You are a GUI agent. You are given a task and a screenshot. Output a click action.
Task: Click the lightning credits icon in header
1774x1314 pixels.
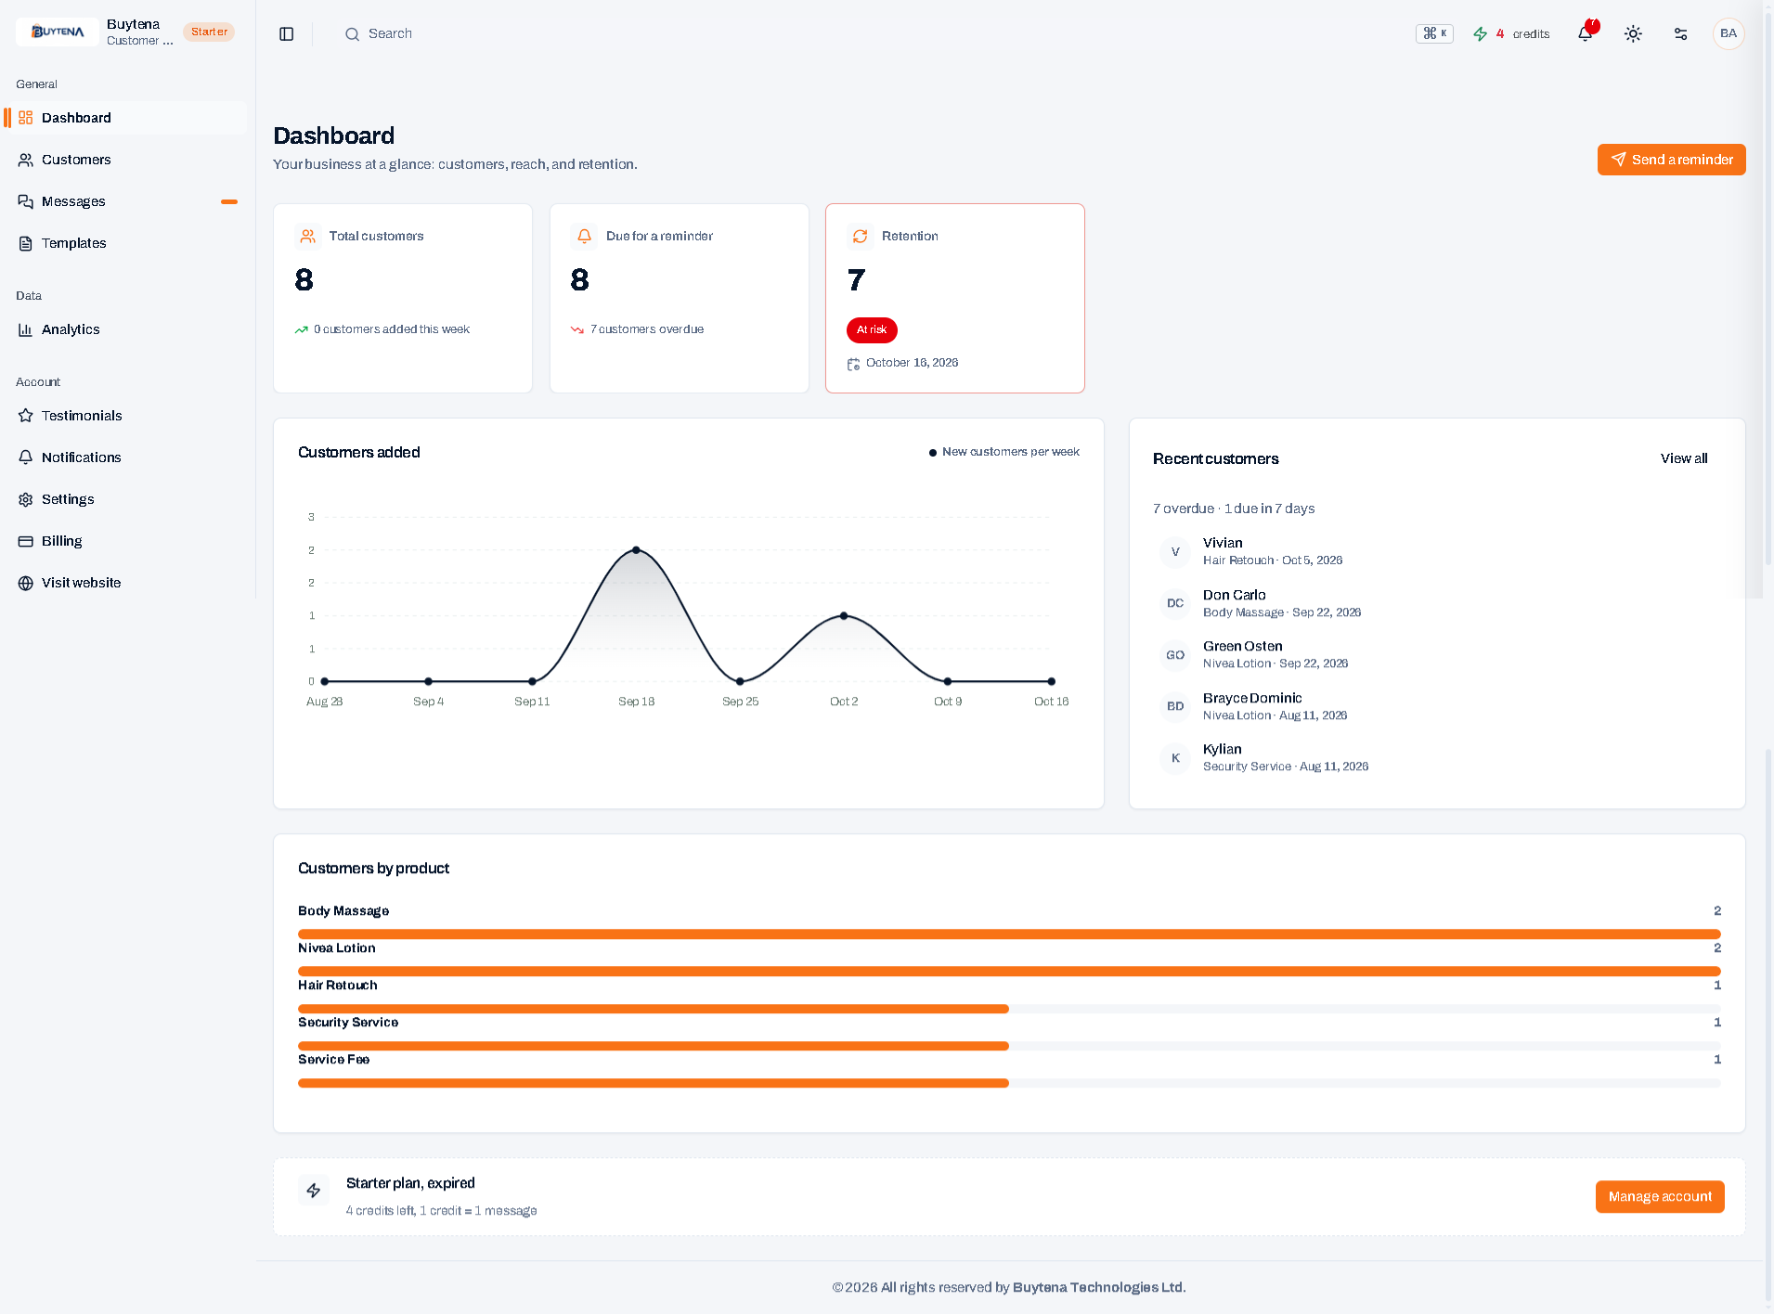point(1481,34)
